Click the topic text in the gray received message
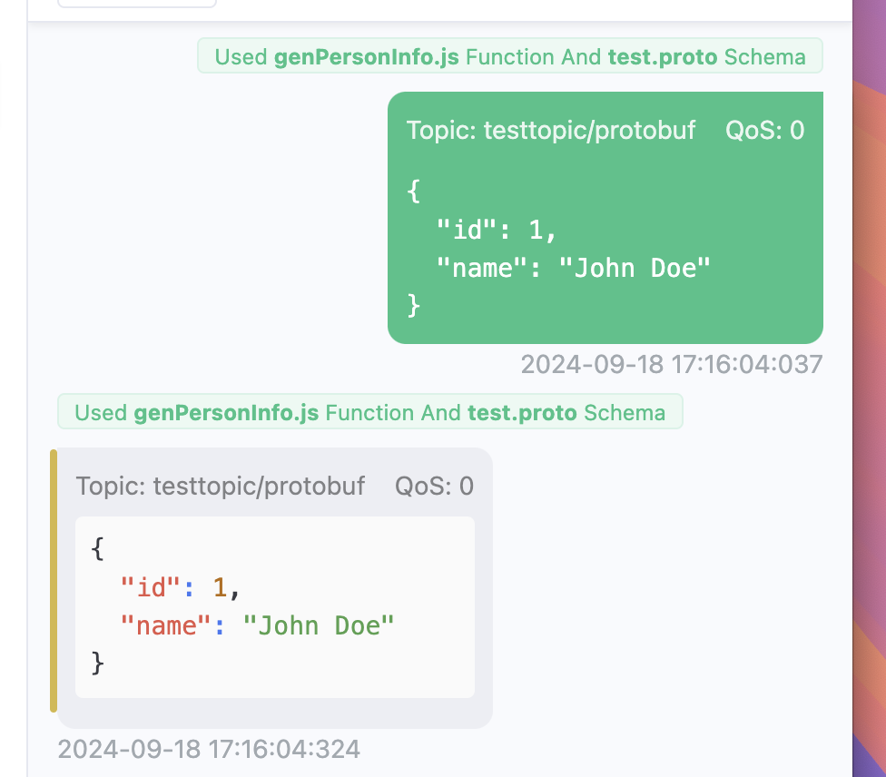This screenshot has width=886, height=777. [x=221, y=487]
